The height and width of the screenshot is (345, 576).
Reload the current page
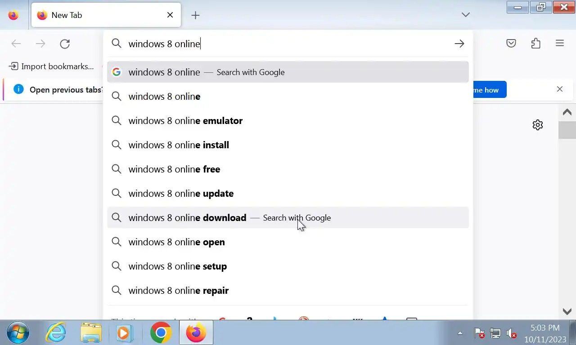click(x=65, y=44)
